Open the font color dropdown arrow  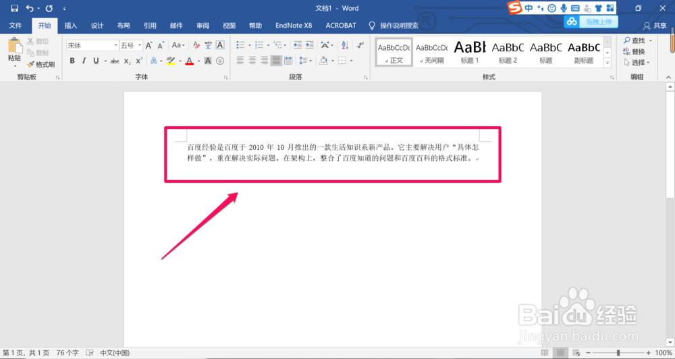pos(198,61)
